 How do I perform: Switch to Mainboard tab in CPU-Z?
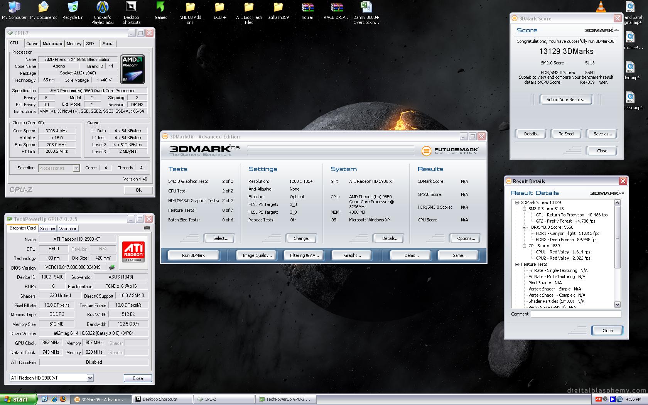(x=52, y=44)
